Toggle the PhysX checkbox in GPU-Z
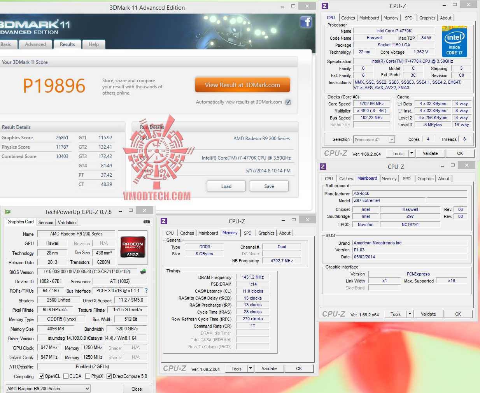 [88, 376]
